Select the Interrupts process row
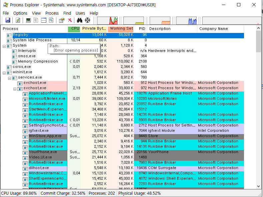The width and height of the screenshot is (263, 197). [122, 51]
